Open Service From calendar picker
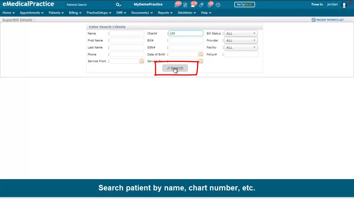This screenshot has height=199, width=354. point(142,61)
